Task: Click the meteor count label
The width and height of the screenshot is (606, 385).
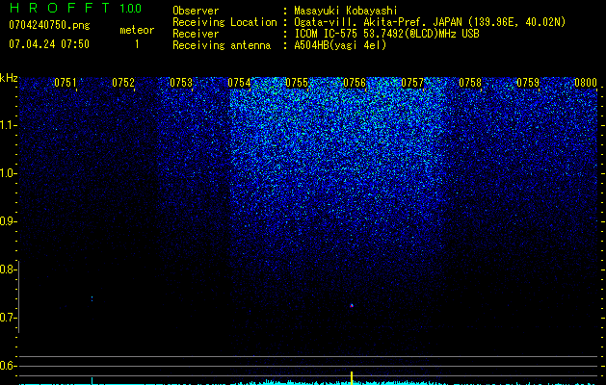Action: [137, 30]
